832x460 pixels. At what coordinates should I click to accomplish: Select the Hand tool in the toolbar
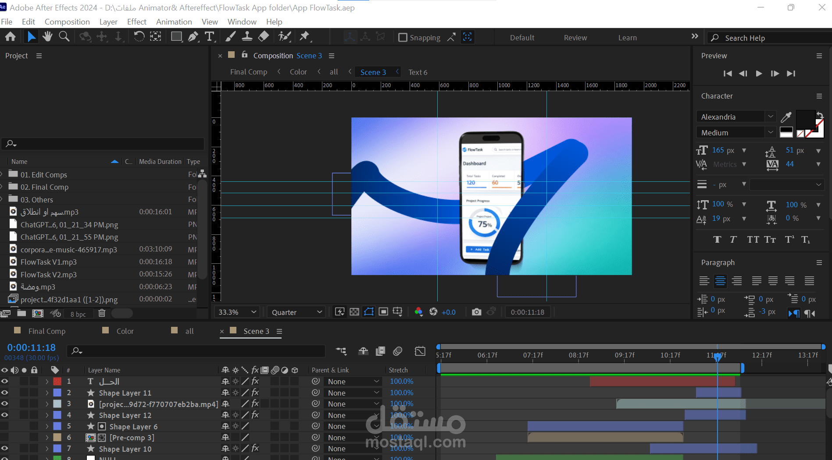click(x=47, y=37)
